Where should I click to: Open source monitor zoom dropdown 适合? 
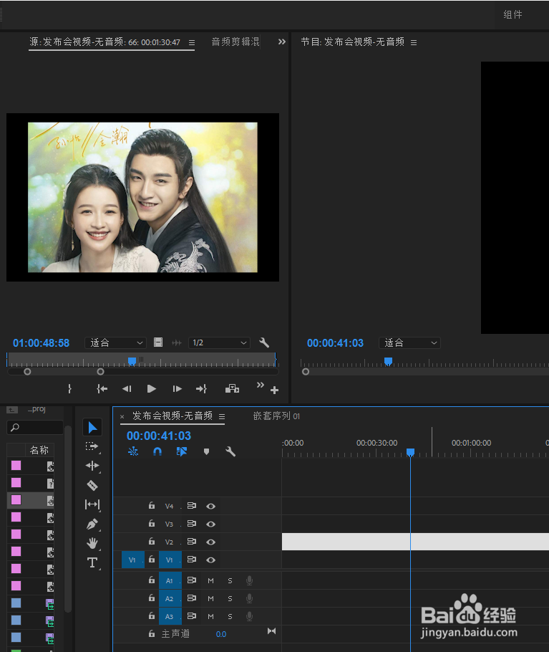[115, 342]
